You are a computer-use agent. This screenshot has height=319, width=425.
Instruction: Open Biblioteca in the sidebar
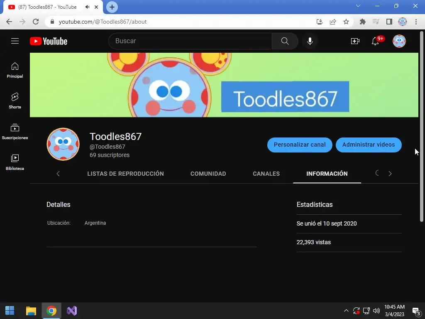[15, 162]
